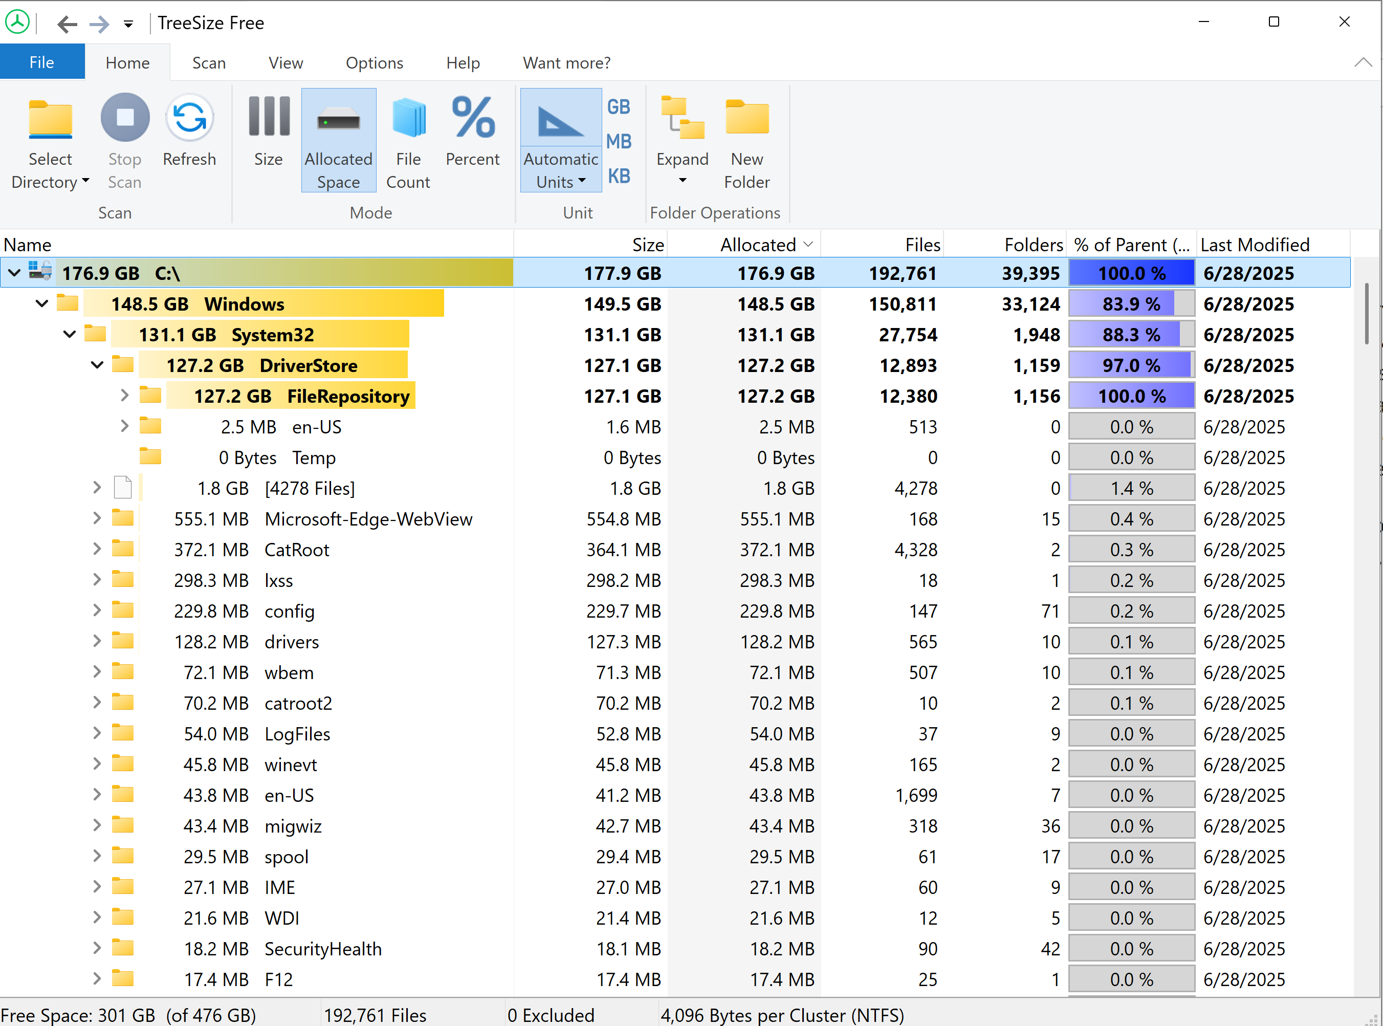Set unit to KB
Viewport: 1383px width, 1026px height.
[619, 177]
